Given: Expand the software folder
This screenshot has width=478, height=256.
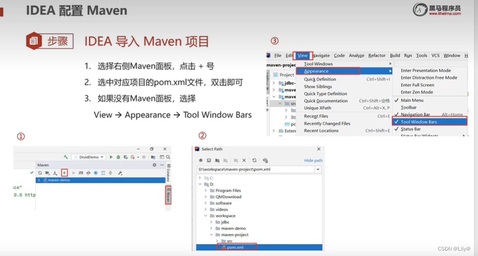Looking at the screenshot, I should [206, 203].
